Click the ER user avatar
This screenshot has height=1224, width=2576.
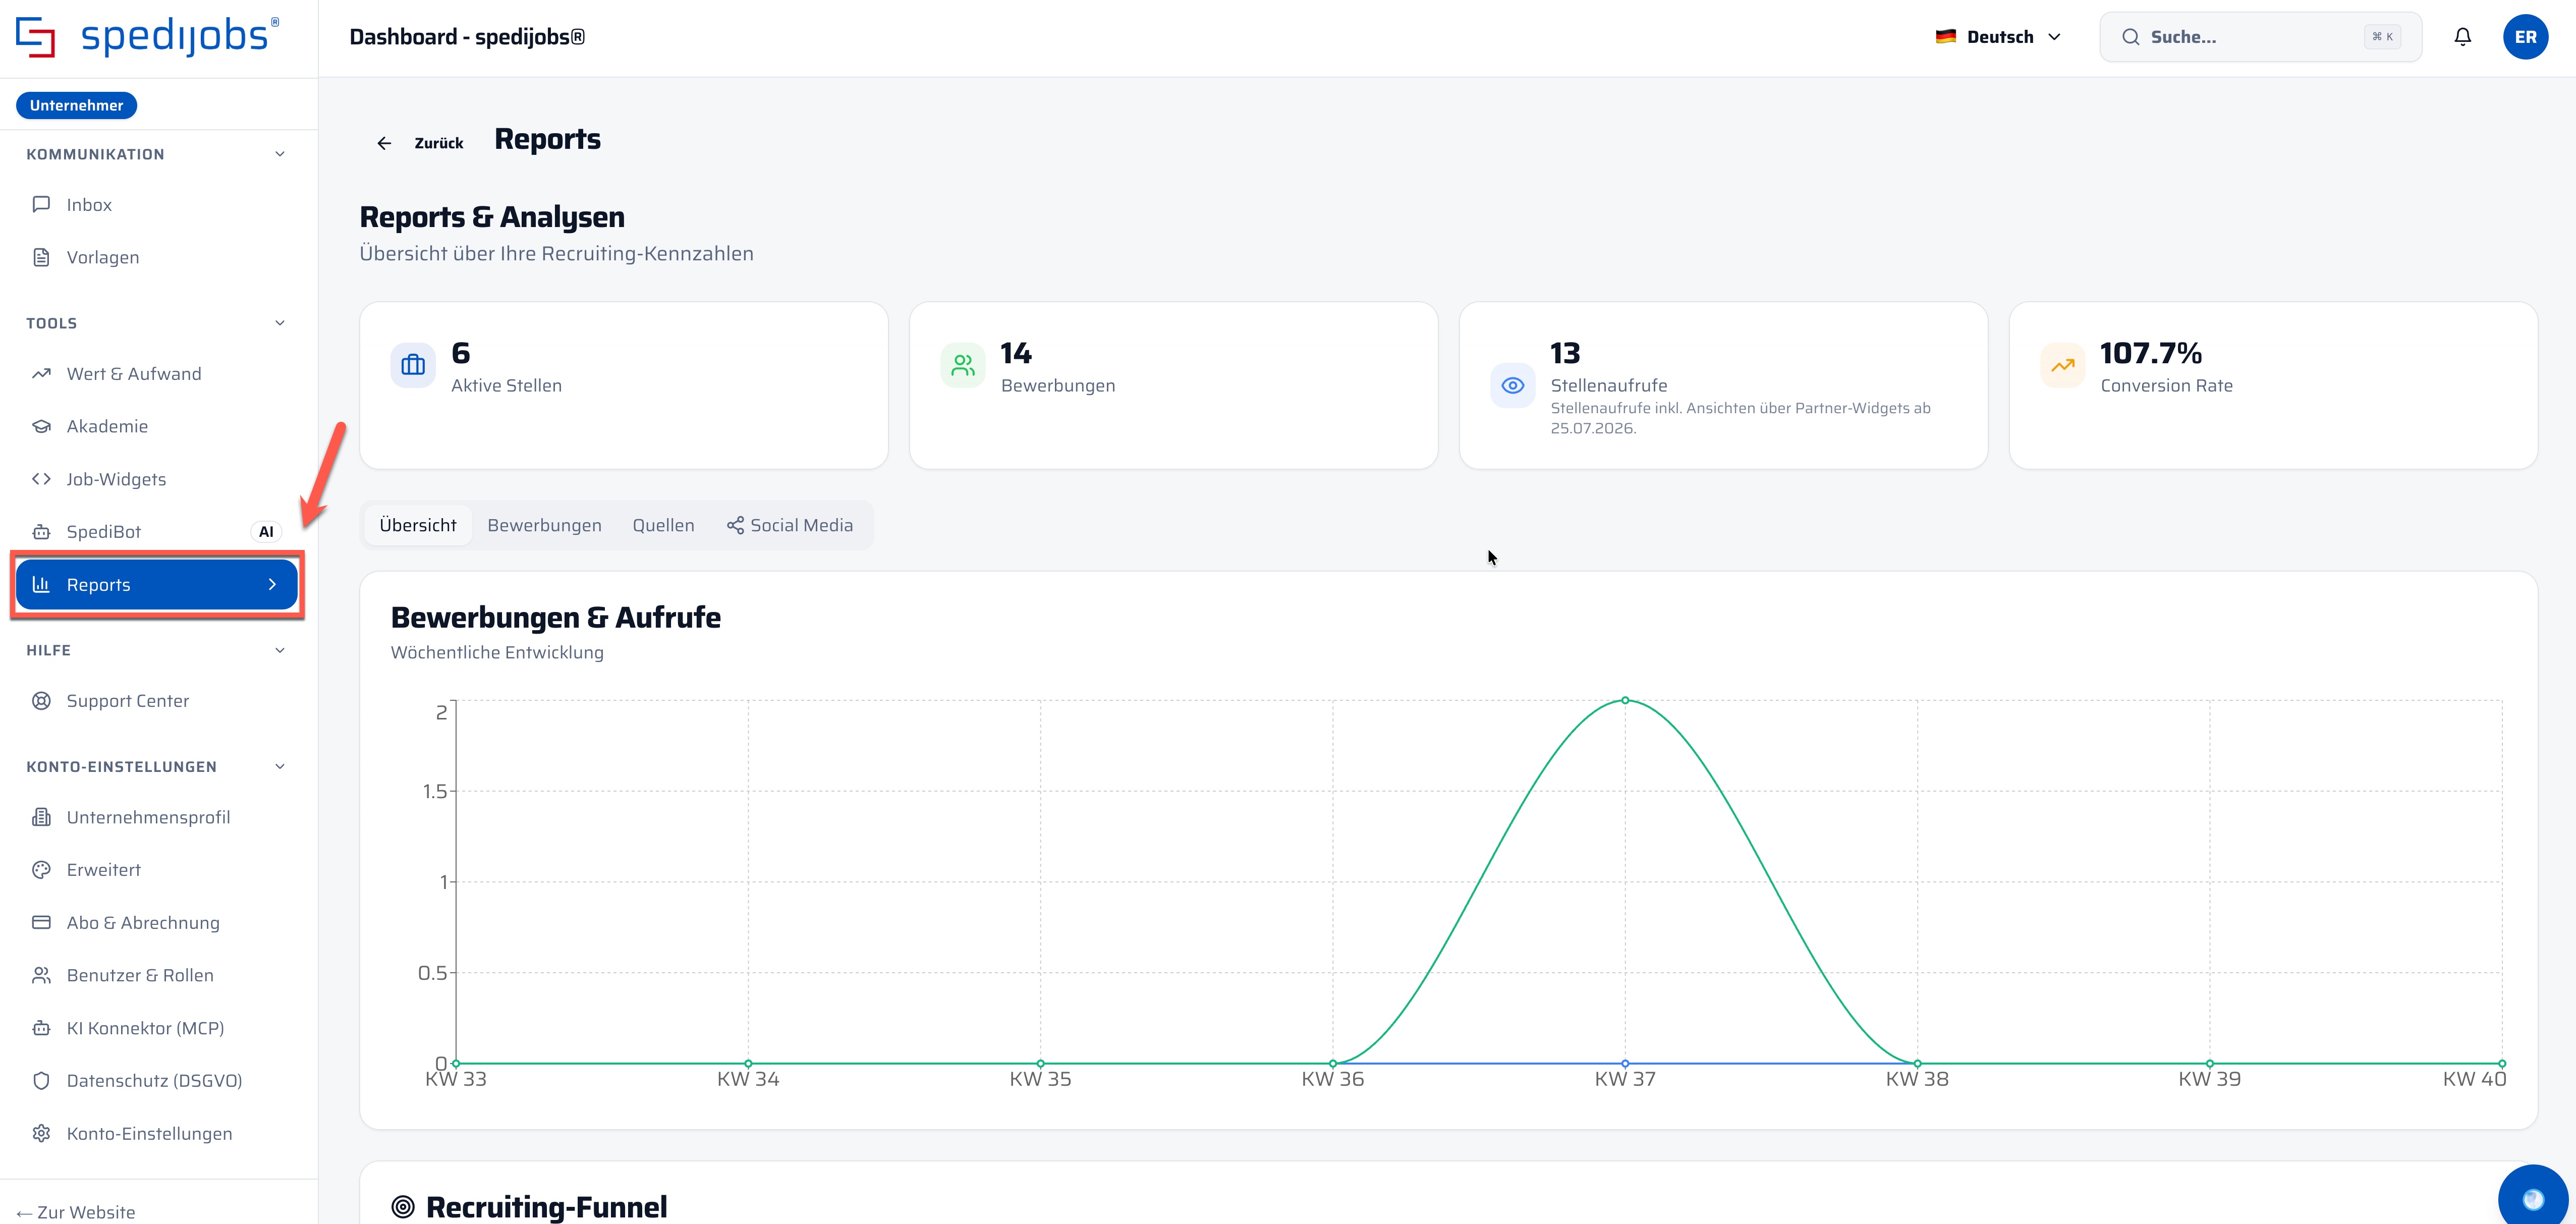pyautogui.click(x=2525, y=37)
